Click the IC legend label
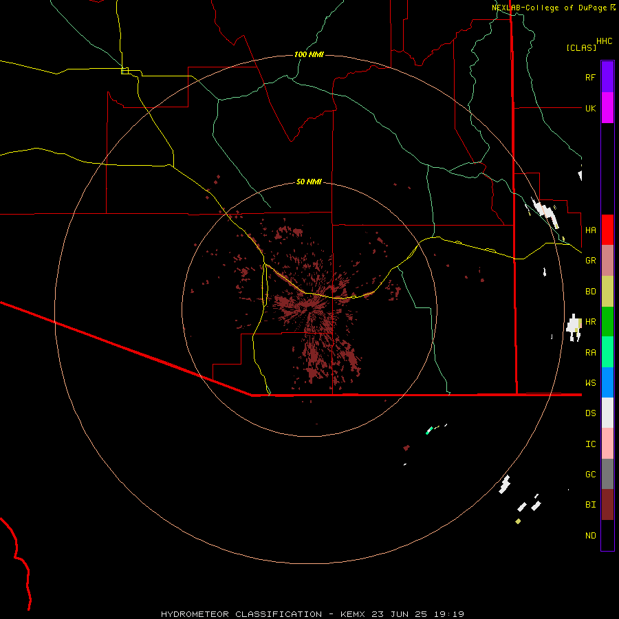 pyautogui.click(x=590, y=444)
